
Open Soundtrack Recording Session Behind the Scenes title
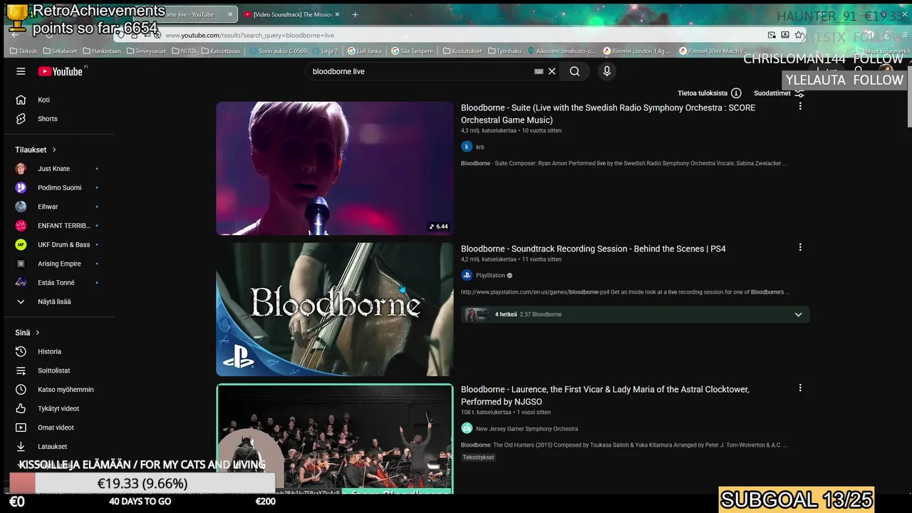(x=593, y=249)
